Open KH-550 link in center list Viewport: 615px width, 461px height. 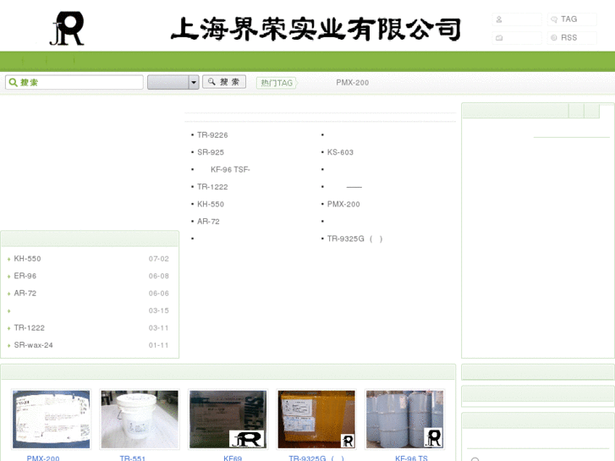[211, 204]
